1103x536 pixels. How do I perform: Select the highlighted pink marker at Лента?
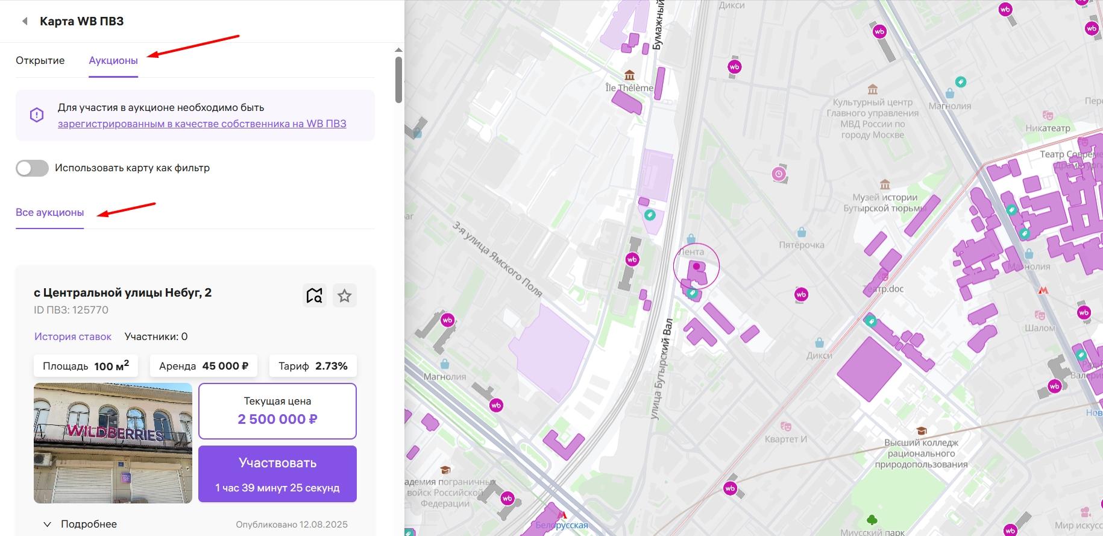tap(696, 266)
